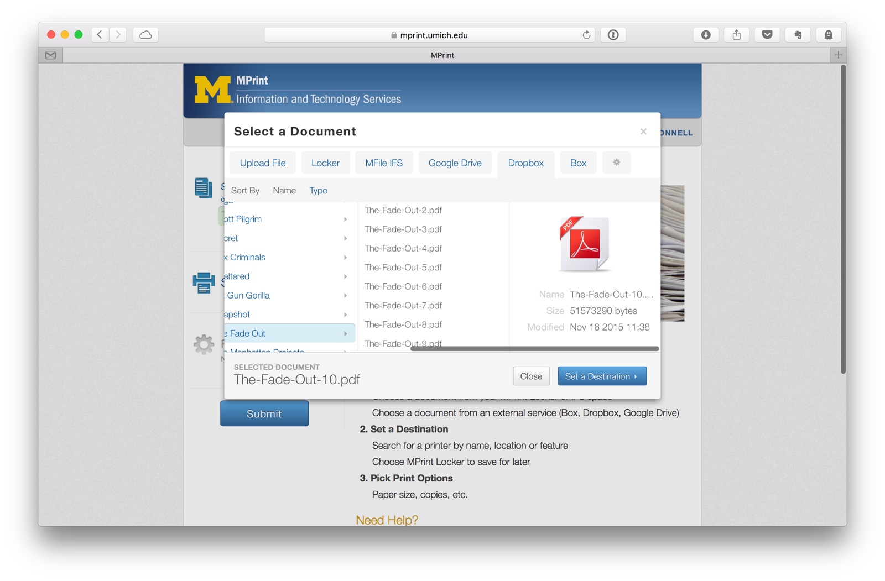
Task: Sort documents by Type
Action: [x=318, y=190]
